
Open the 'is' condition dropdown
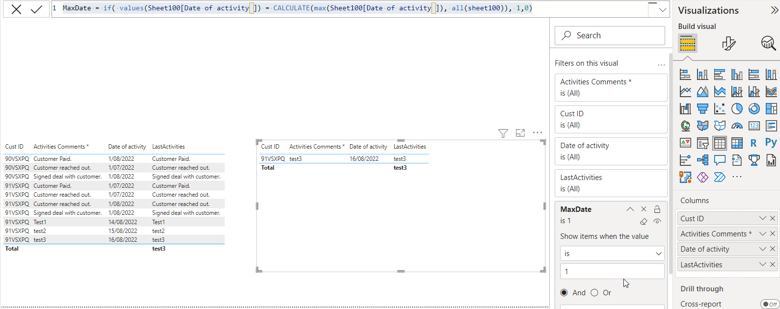click(x=612, y=254)
